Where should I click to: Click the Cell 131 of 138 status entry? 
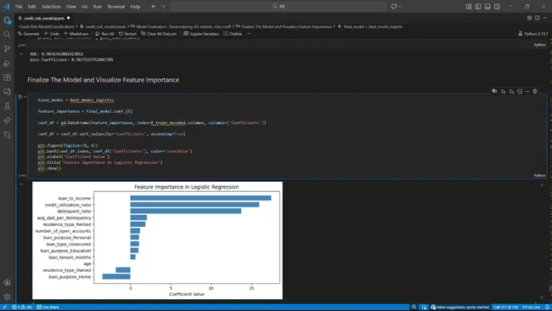tap(505, 307)
